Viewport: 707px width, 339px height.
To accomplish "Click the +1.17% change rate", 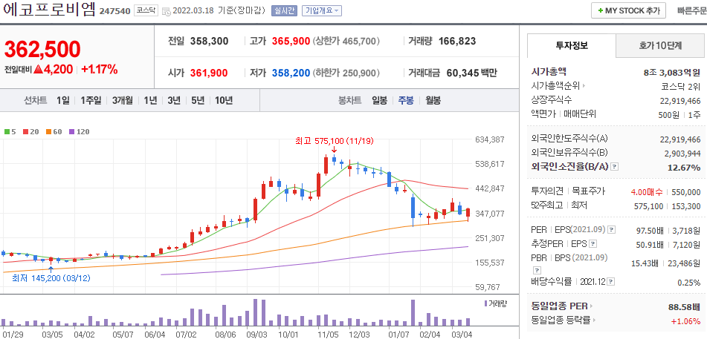I will pyautogui.click(x=100, y=69).
